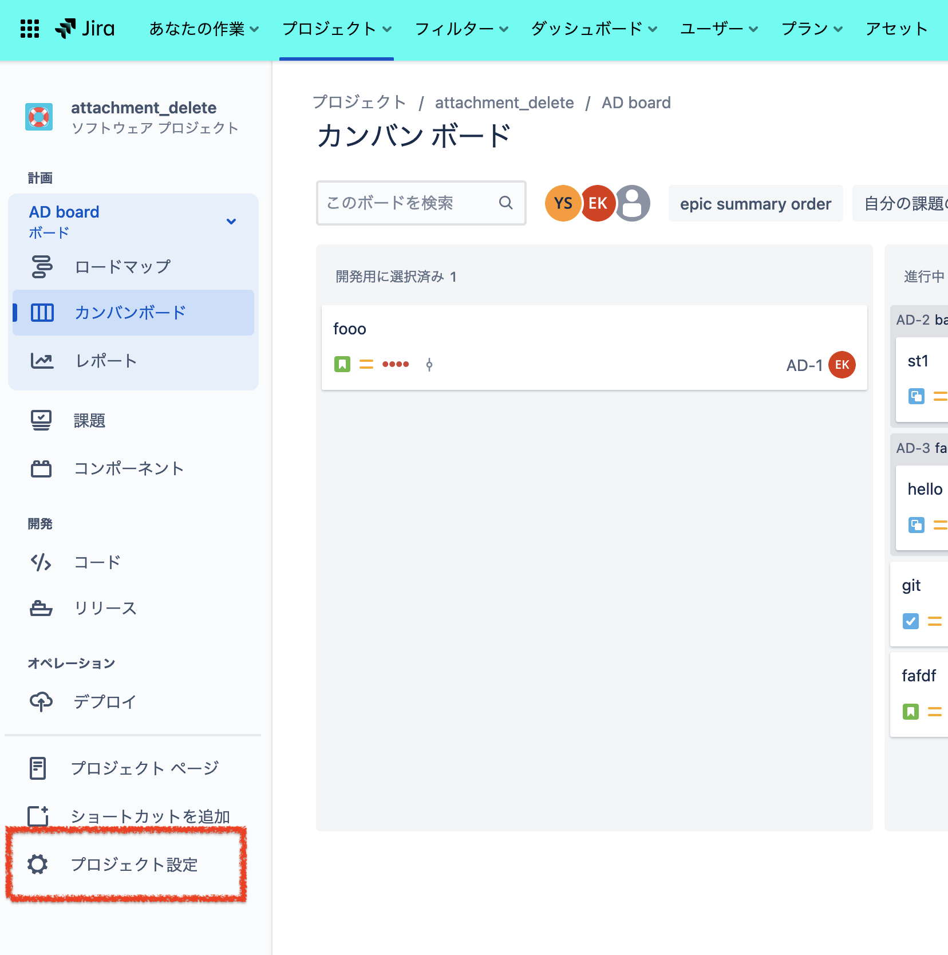Click the Jira logo
This screenshot has height=955, width=948.
click(85, 27)
